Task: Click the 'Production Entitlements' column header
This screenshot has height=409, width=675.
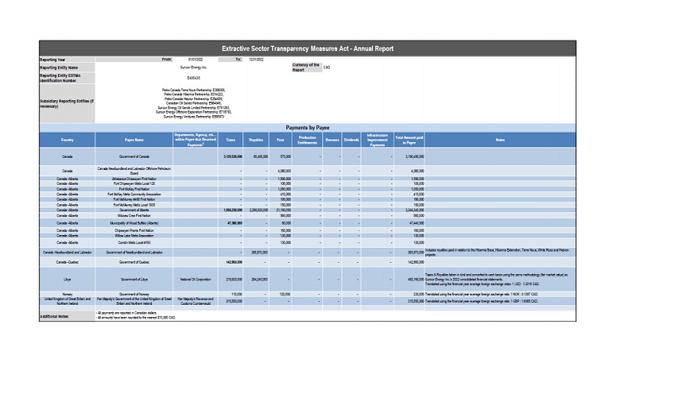Action: coord(308,140)
